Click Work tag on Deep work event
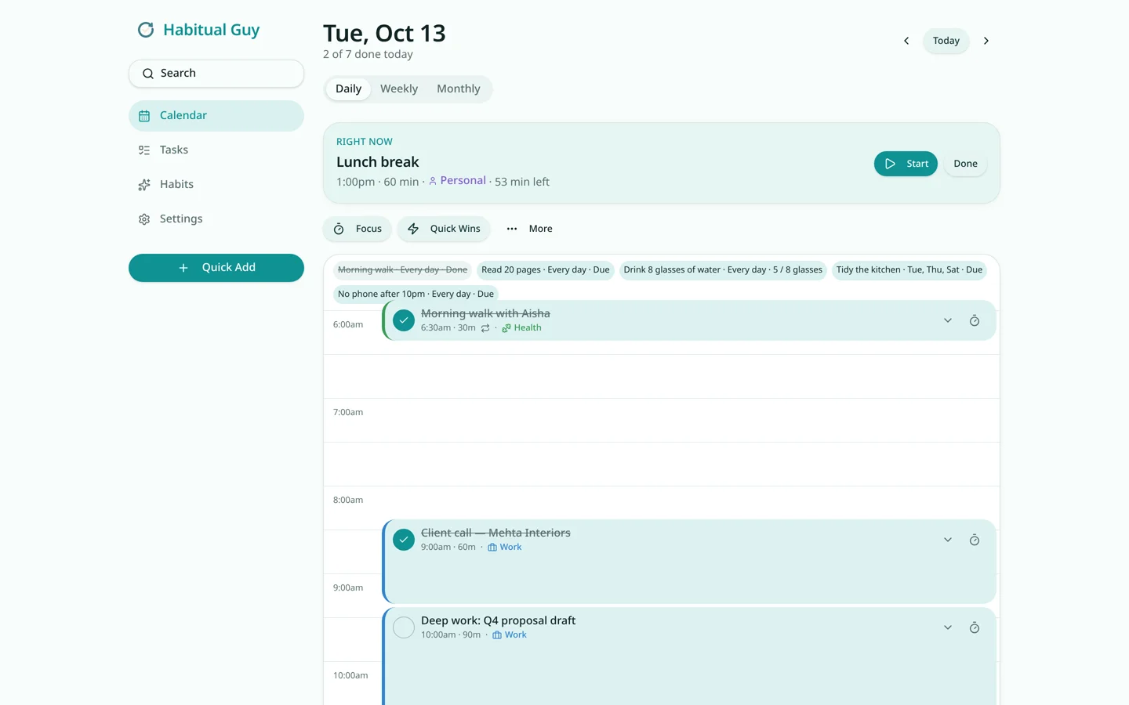 [x=510, y=635]
